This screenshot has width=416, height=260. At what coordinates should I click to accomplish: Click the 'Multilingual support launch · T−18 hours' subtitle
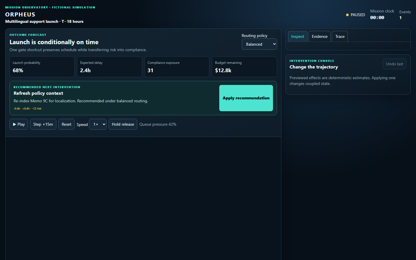[44, 21]
